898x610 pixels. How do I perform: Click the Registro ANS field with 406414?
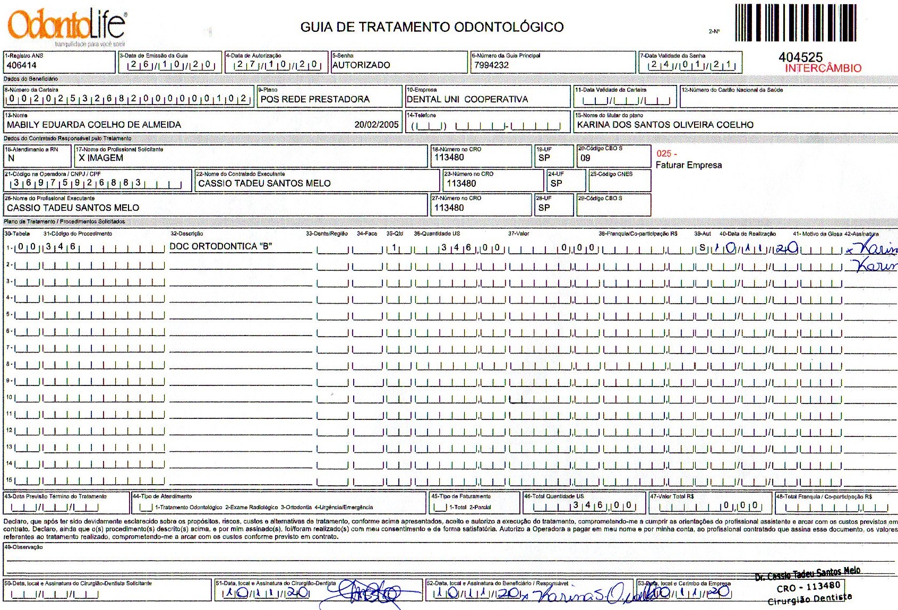pos(59,62)
